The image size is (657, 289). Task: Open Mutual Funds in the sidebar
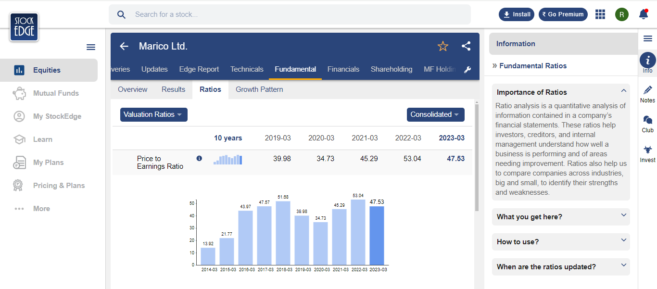pyautogui.click(x=49, y=93)
